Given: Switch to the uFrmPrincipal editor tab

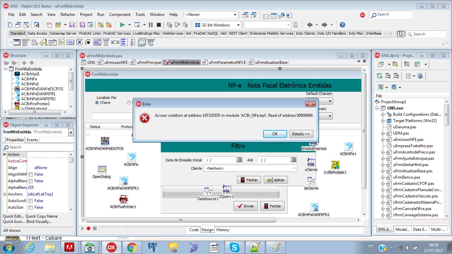Looking at the screenshot, I should point(146,63).
